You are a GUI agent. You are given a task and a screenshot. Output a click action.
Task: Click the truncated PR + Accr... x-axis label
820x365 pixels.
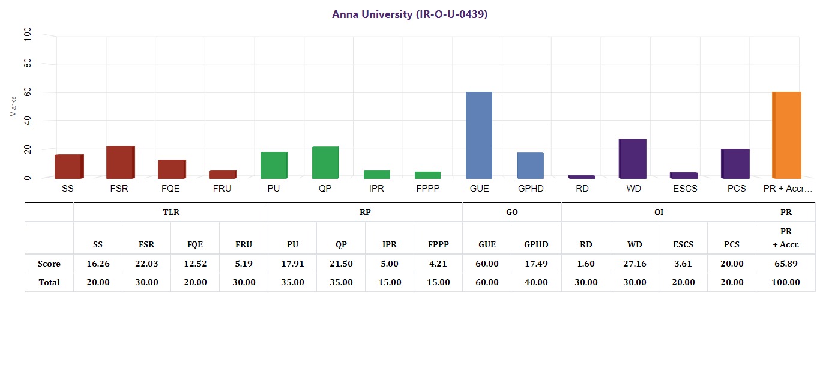point(788,189)
